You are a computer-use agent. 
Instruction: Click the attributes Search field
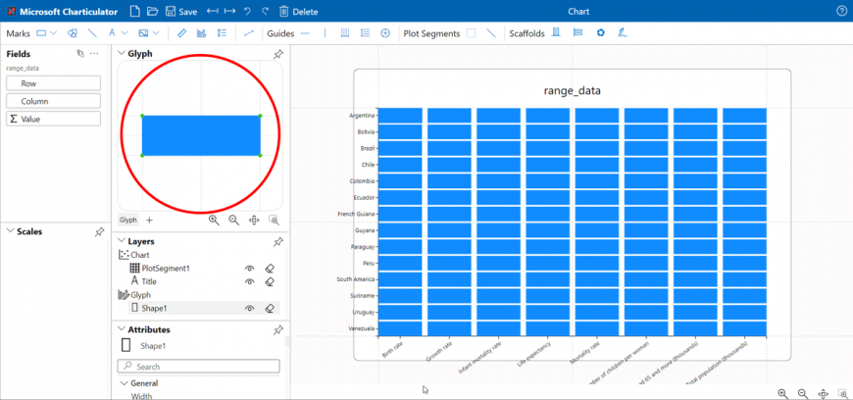coord(199,367)
